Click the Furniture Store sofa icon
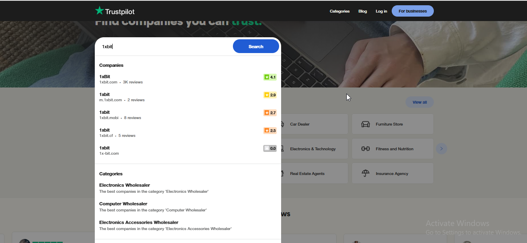527x243 pixels. 365,124
